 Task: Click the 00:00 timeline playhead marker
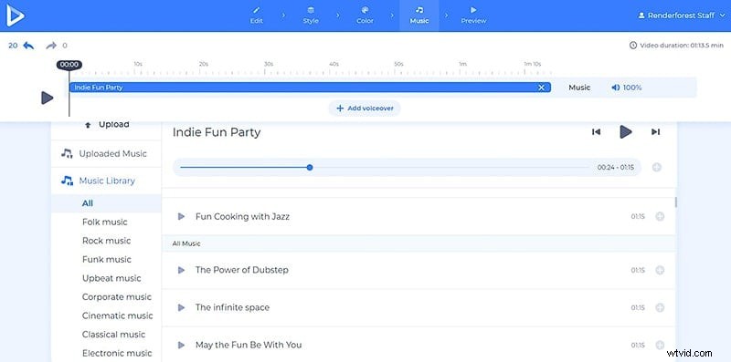(69, 65)
